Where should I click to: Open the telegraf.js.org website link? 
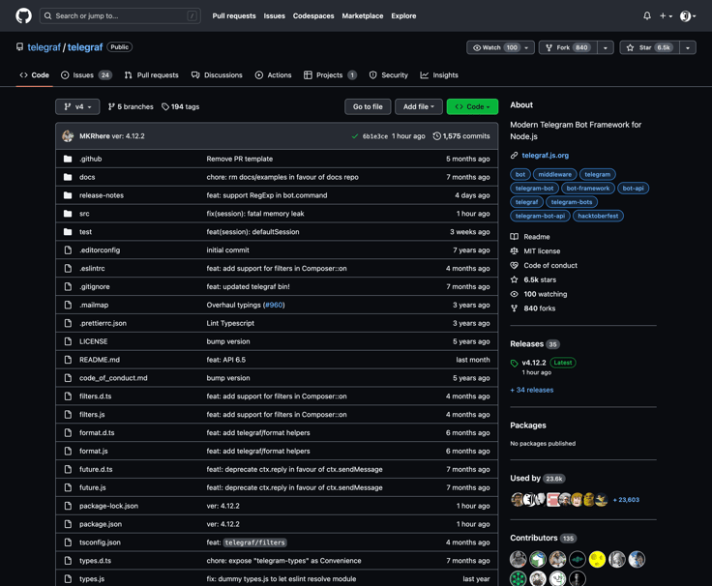pos(545,156)
